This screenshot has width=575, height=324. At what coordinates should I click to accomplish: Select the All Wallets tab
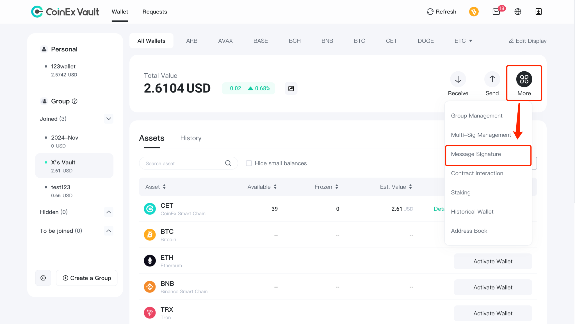pyautogui.click(x=151, y=41)
